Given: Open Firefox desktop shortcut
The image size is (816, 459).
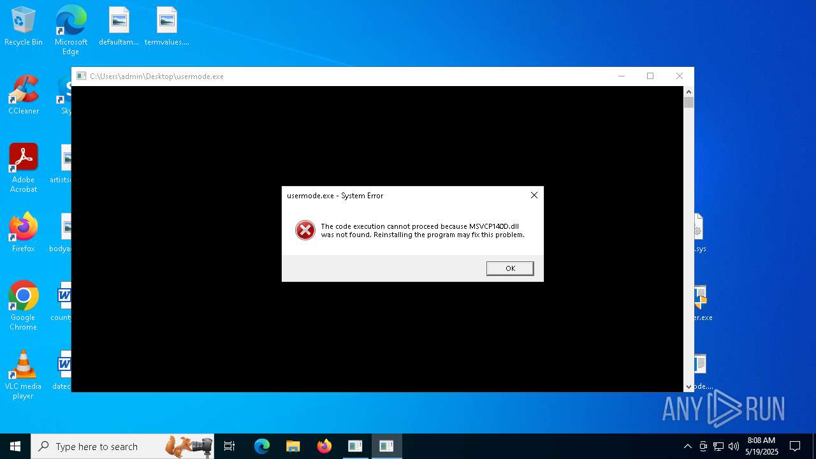Looking at the screenshot, I should click(24, 233).
